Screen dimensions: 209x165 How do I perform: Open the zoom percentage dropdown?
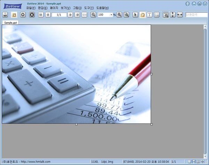coord(111,15)
